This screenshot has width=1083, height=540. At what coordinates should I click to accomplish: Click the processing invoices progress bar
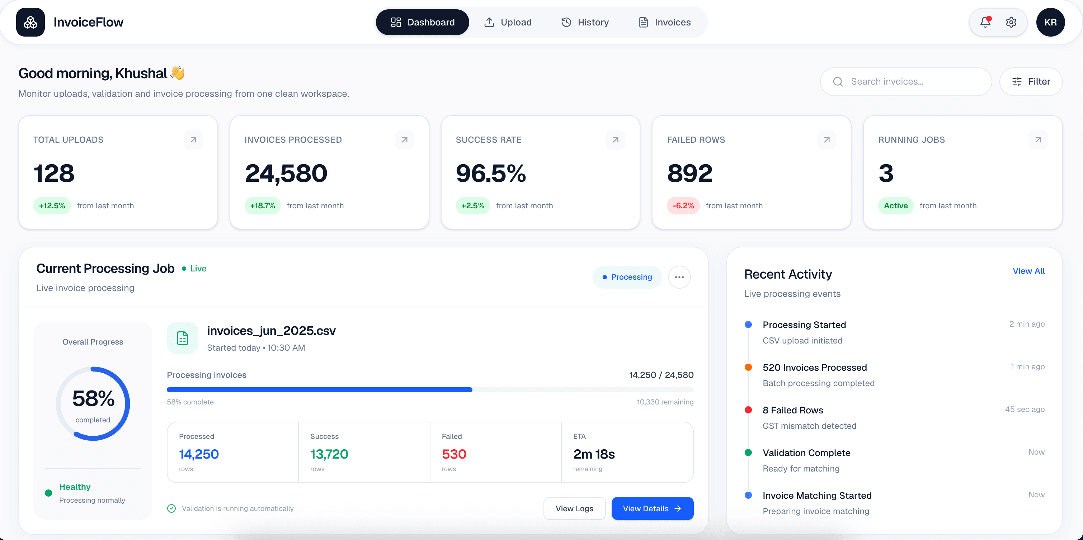[x=430, y=390]
